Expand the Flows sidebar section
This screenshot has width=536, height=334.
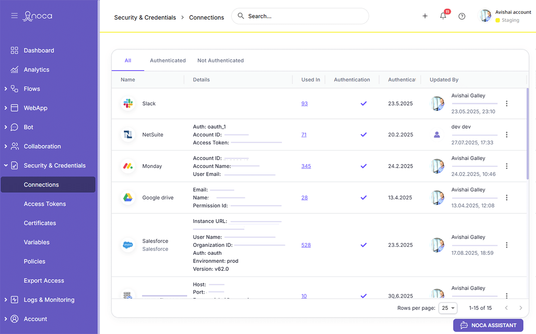pos(6,89)
